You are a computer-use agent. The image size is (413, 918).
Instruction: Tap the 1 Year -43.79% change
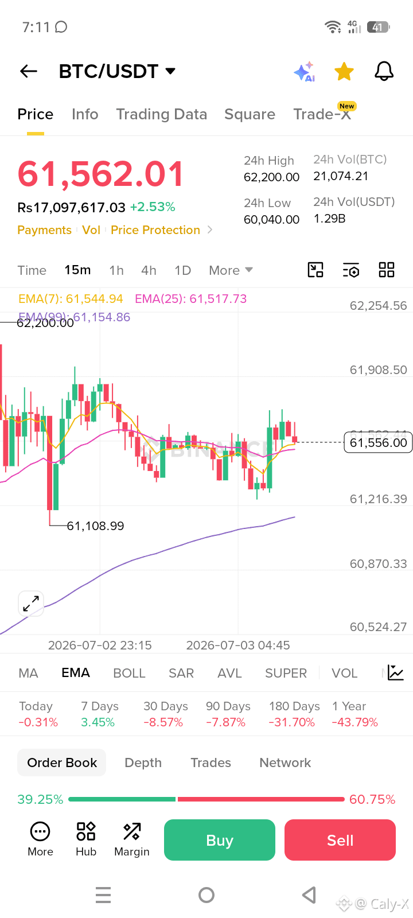(354, 714)
